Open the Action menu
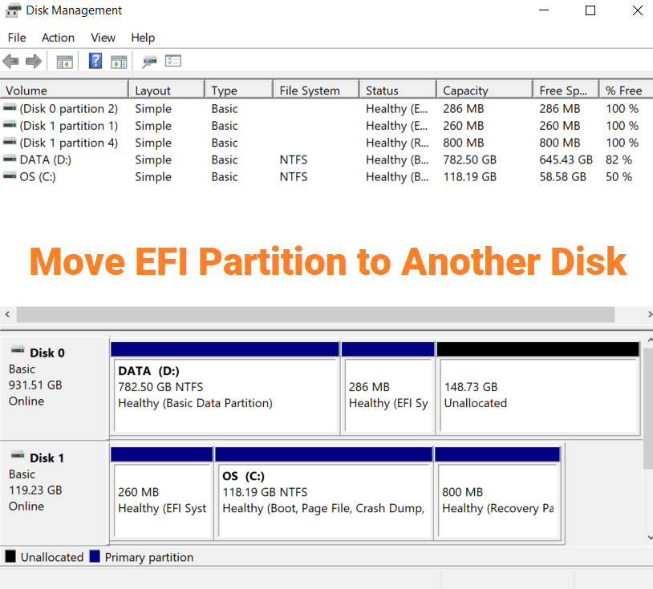The height and width of the screenshot is (589, 653). [57, 38]
